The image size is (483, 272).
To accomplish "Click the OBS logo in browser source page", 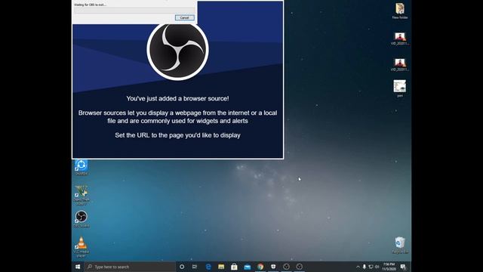I will pos(178,49).
